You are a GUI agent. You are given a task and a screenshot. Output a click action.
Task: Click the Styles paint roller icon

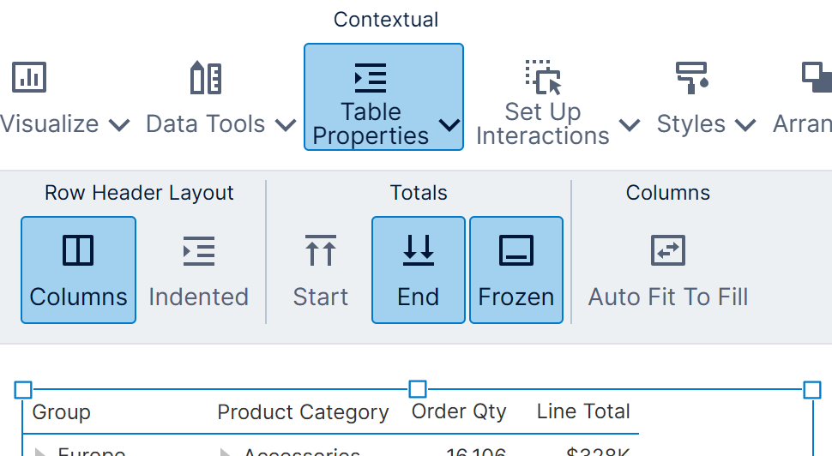(691, 77)
